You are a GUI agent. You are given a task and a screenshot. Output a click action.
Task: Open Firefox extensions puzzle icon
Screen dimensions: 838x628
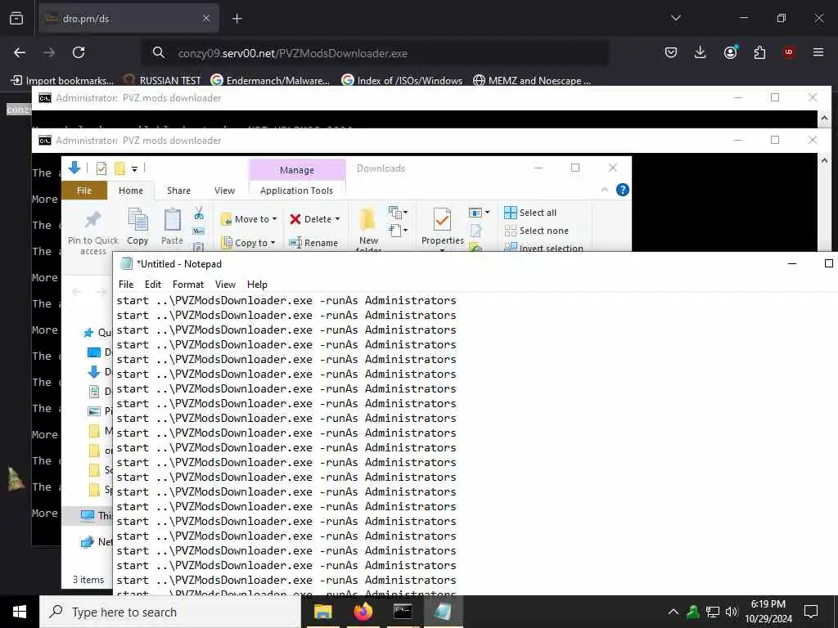point(759,52)
